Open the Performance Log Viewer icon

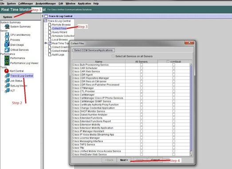(7, 63)
